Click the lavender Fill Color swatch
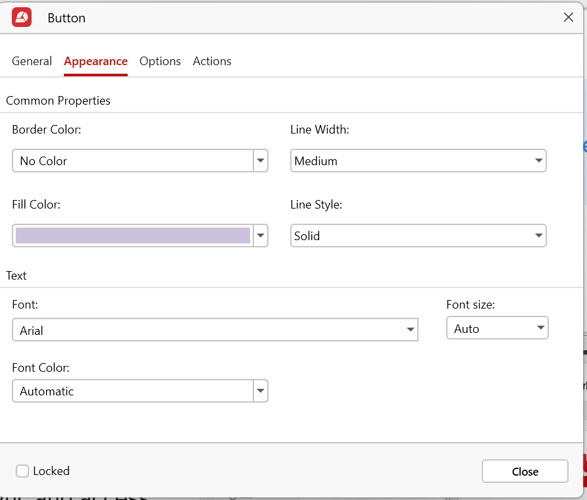The width and height of the screenshot is (587, 500). (x=132, y=236)
